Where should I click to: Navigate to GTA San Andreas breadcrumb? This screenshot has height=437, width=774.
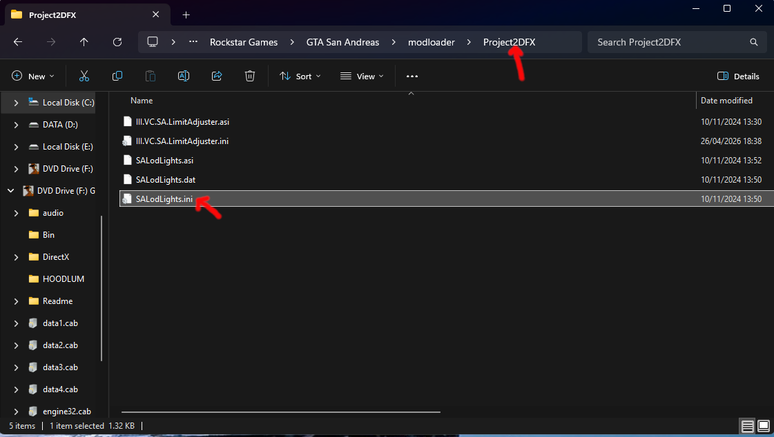[342, 42]
